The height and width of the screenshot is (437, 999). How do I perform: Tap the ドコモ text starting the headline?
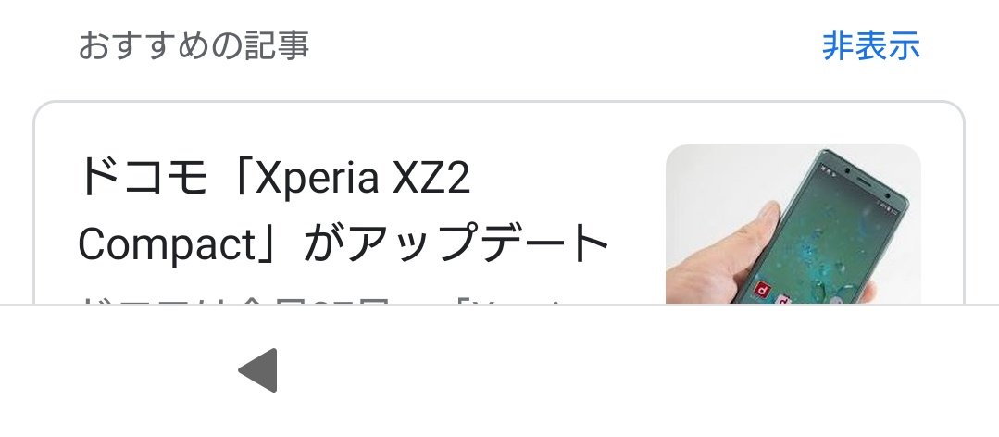pyautogui.click(x=144, y=179)
